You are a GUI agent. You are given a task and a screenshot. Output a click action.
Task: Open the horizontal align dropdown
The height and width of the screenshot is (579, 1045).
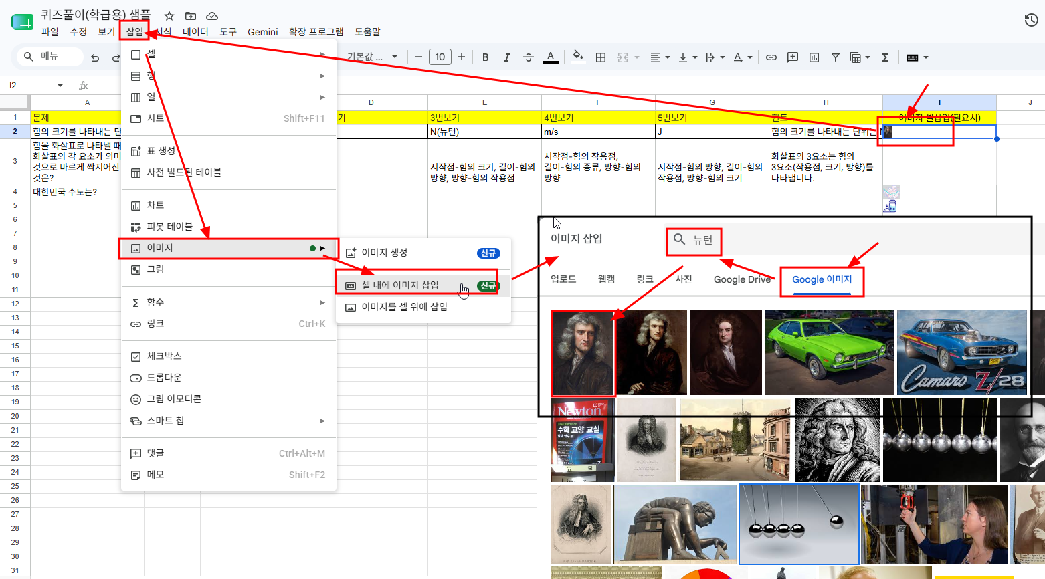point(660,57)
